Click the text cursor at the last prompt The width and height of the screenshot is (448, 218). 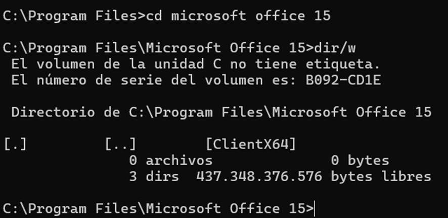click(315, 208)
